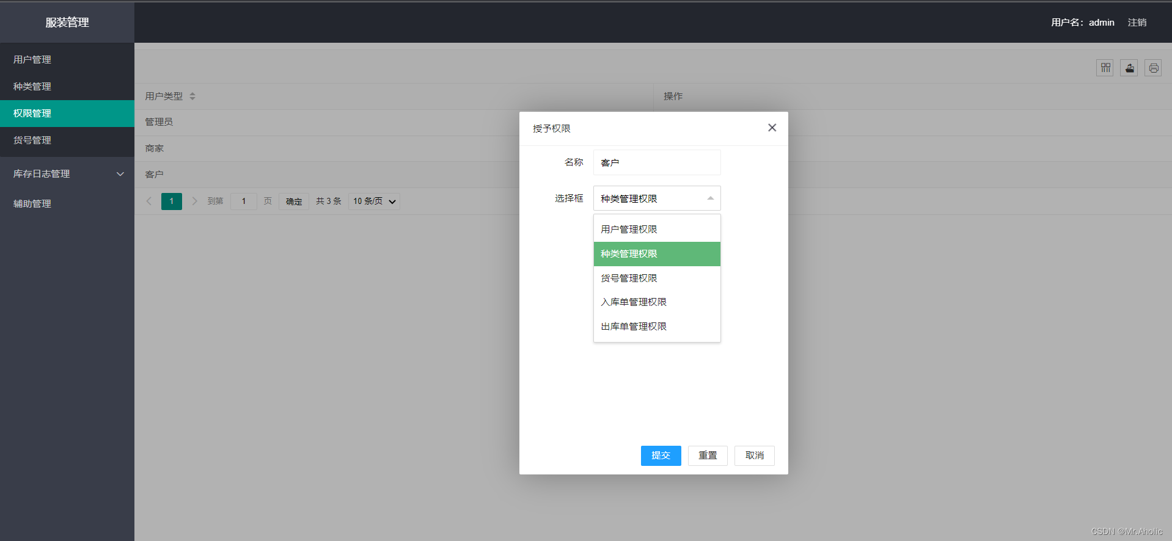Click 用户名: admin label
Viewport: 1172px width, 541px height.
pos(1082,23)
